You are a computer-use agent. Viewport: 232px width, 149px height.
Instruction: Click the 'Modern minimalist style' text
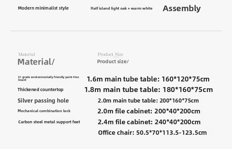pyautogui.click(x=43, y=8)
